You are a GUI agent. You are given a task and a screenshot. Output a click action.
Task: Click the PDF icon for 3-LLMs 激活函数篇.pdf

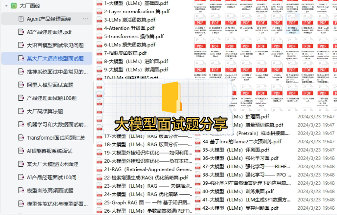tap(99, 20)
